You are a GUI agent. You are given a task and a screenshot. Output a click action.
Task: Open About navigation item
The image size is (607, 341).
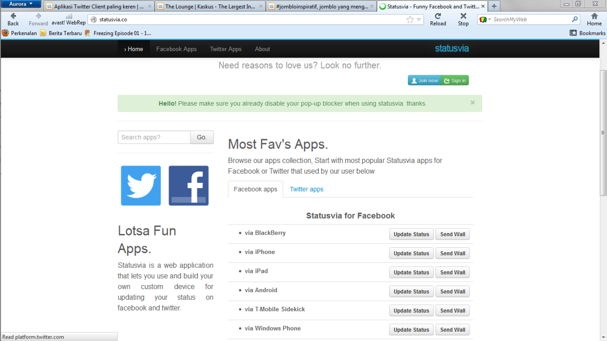tap(262, 49)
